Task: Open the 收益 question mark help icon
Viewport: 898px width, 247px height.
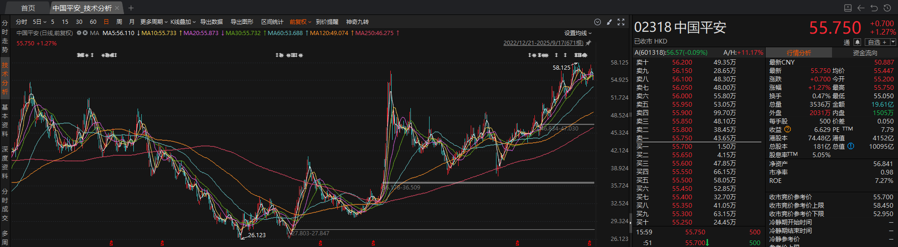Action: tap(788, 130)
